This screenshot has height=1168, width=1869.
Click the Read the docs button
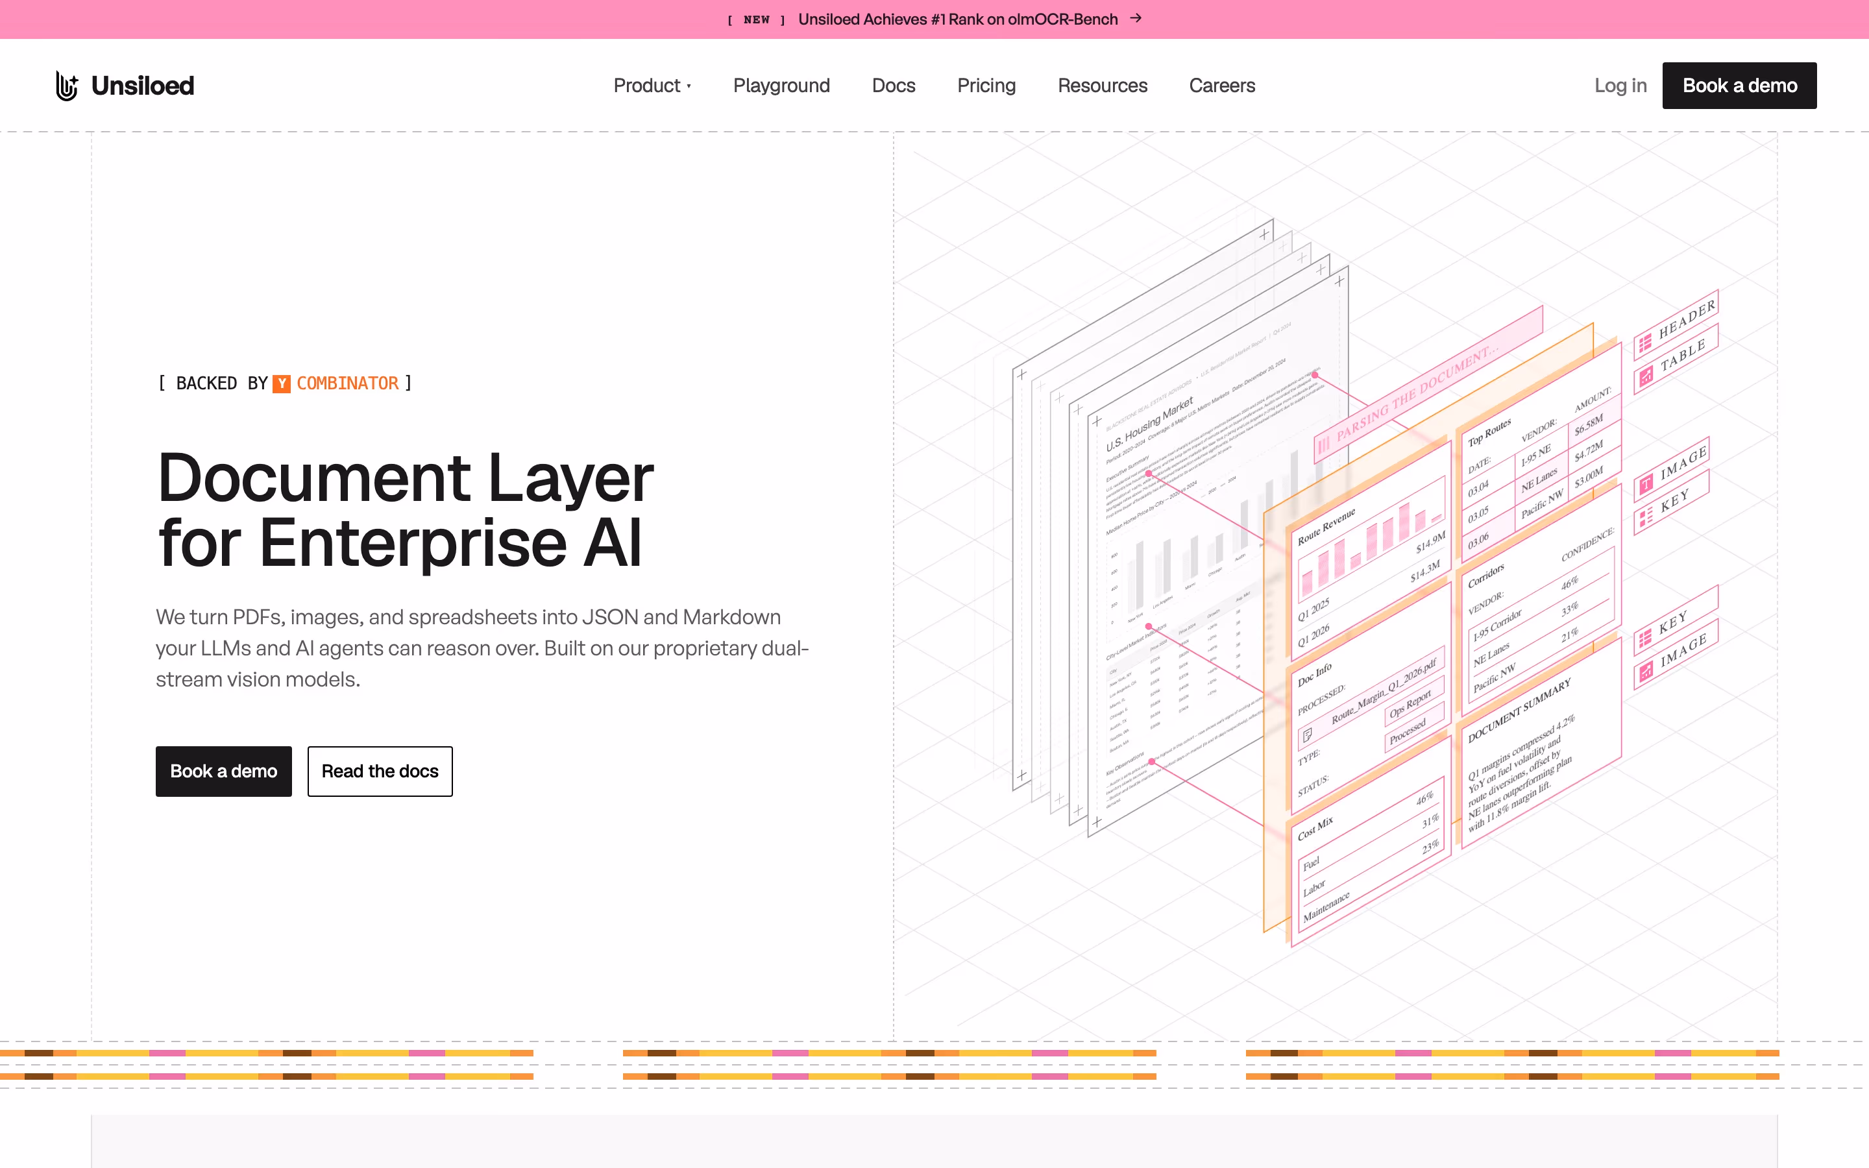coord(380,771)
